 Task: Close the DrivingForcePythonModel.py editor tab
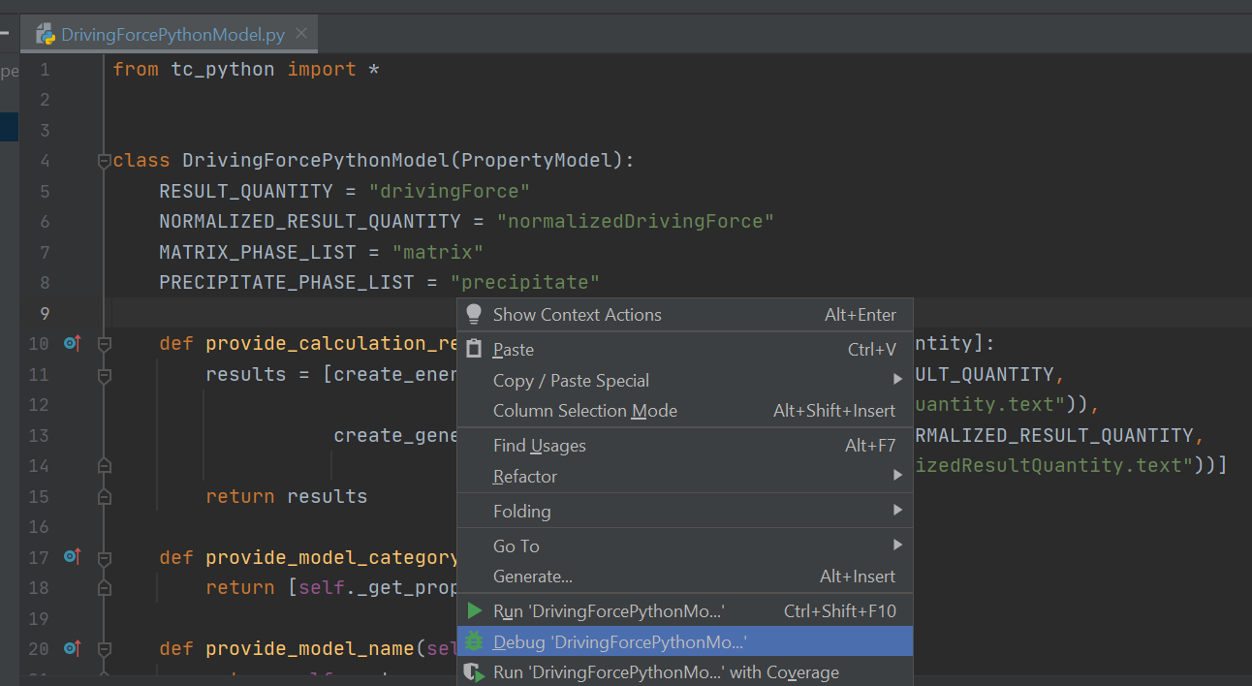point(300,32)
